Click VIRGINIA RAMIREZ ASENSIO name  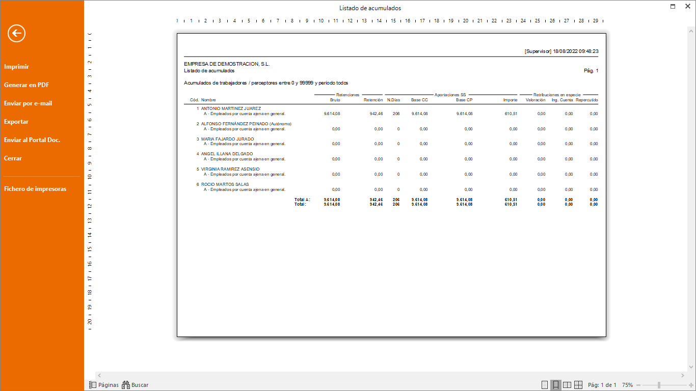point(230,169)
